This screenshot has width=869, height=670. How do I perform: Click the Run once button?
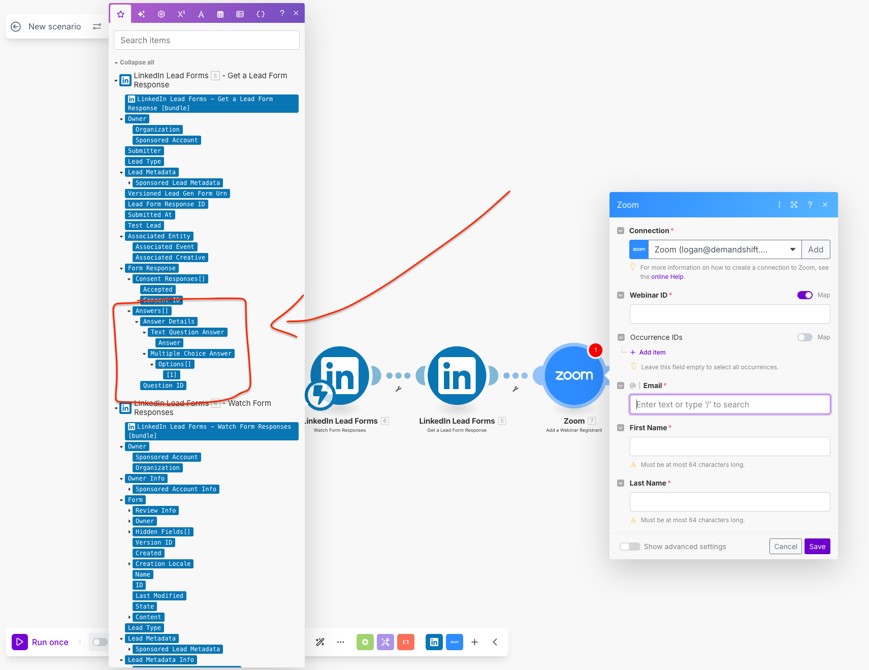41,642
